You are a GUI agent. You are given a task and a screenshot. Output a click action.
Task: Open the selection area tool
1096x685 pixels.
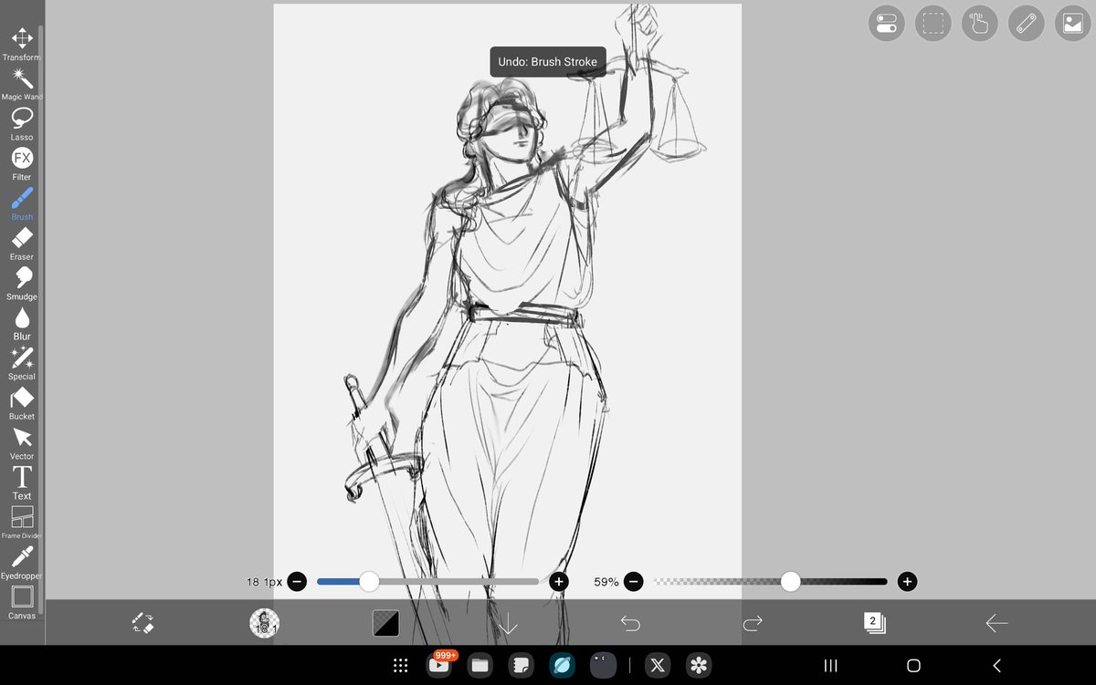(933, 24)
